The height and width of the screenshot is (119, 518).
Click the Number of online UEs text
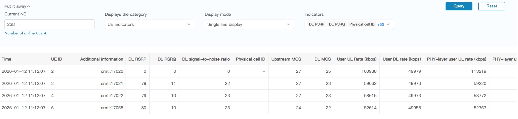pos(25,33)
